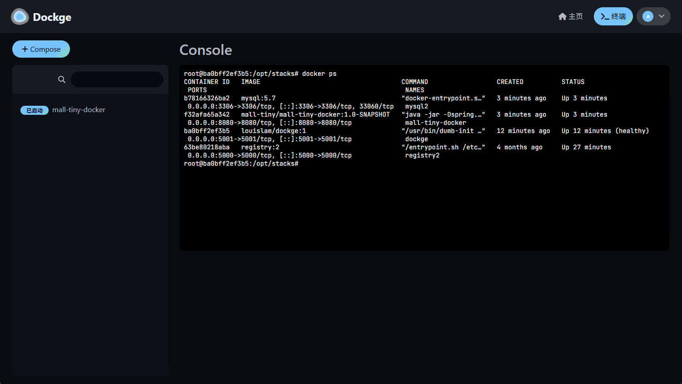Screen dimensions: 682x384
Task: Click the Dockge logo icon
Action: point(20,17)
